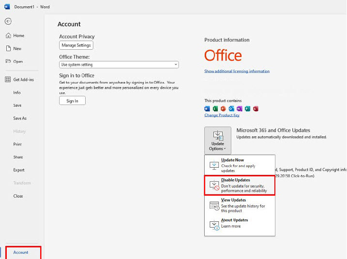This screenshot has height=259, width=347.
Task: Click the Account page title
Action: (69, 24)
